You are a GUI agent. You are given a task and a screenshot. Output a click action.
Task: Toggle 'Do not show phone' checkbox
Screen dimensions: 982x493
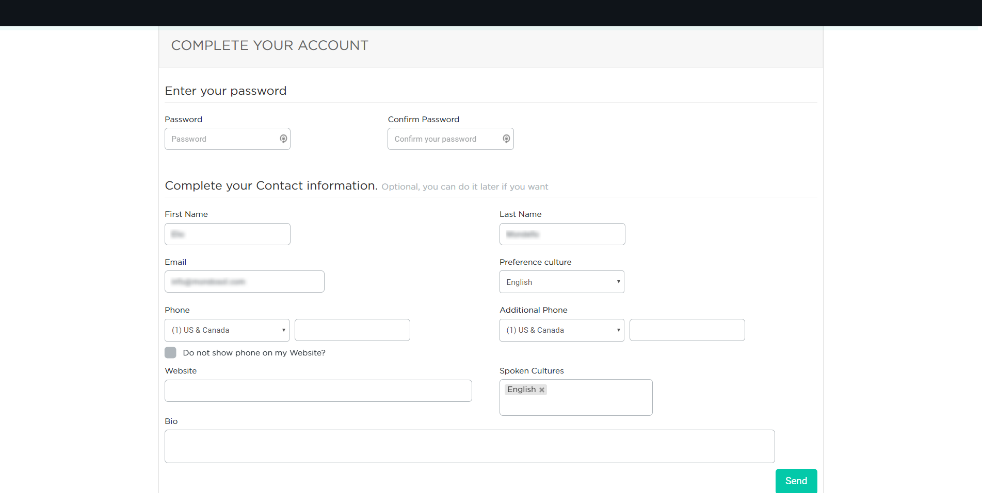click(170, 352)
